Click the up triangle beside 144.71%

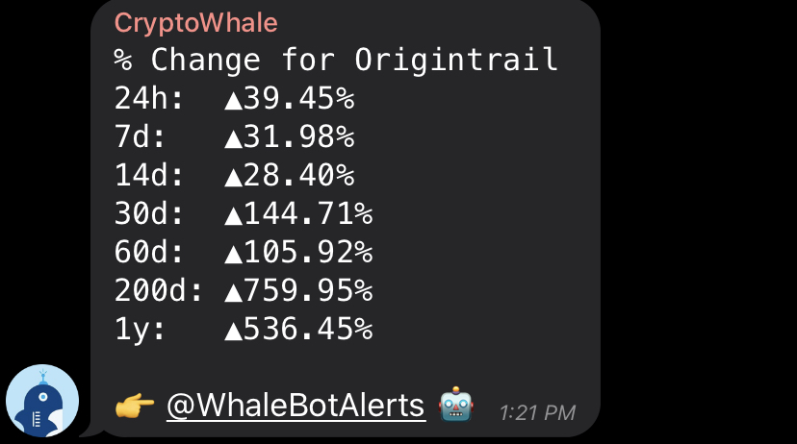233,216
